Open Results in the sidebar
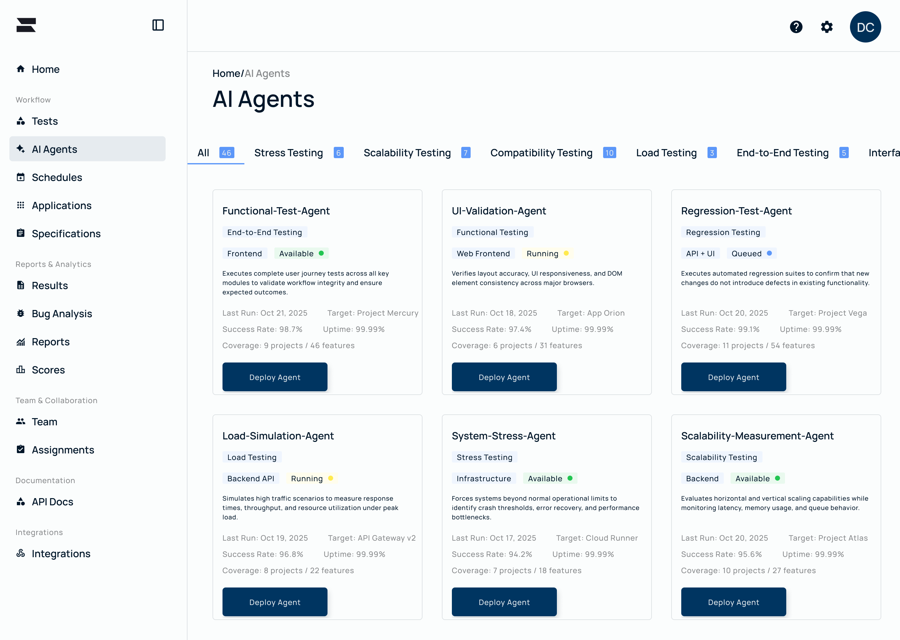This screenshot has width=900, height=640. click(x=50, y=285)
